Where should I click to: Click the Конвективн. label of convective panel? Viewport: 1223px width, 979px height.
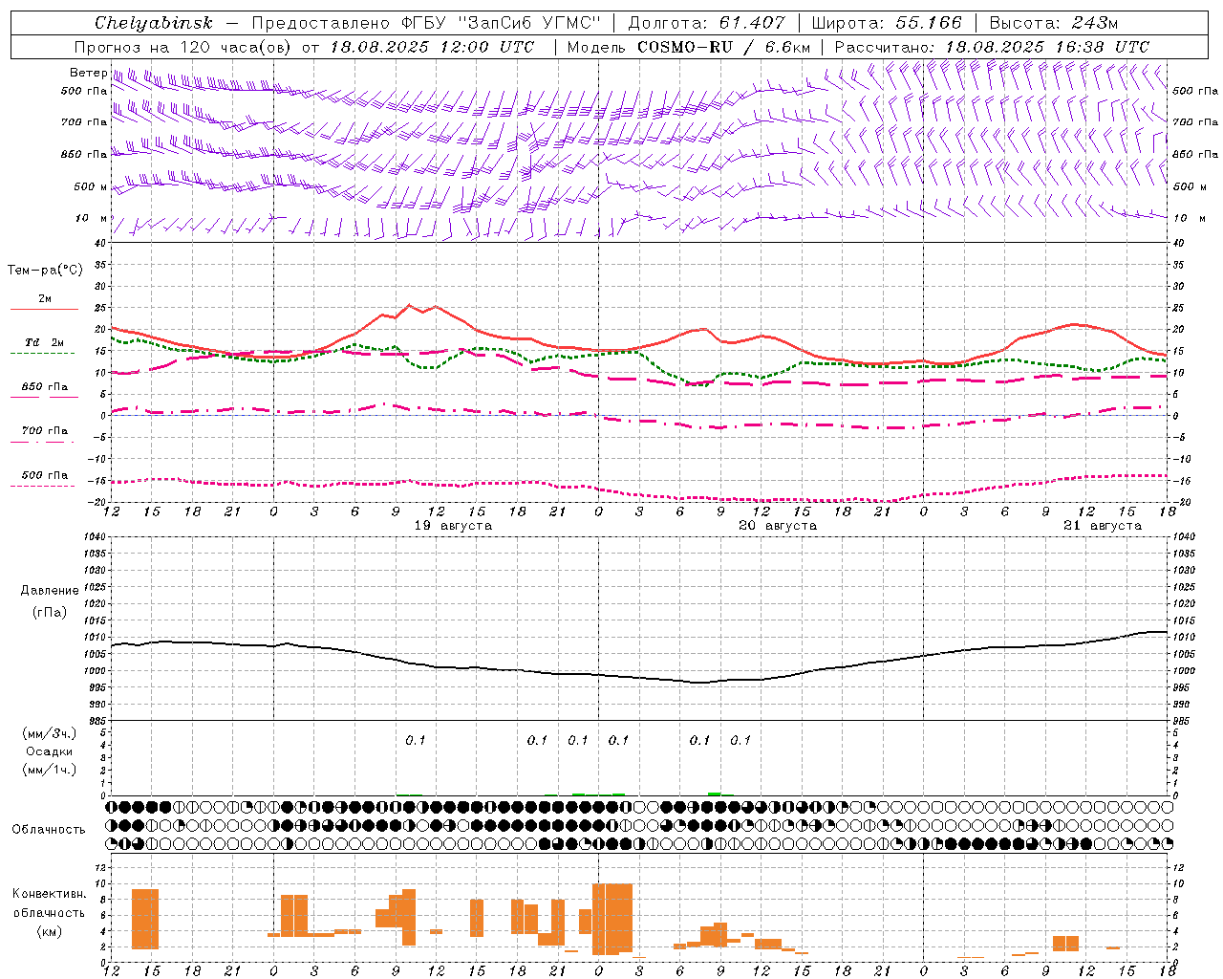pos(50,894)
